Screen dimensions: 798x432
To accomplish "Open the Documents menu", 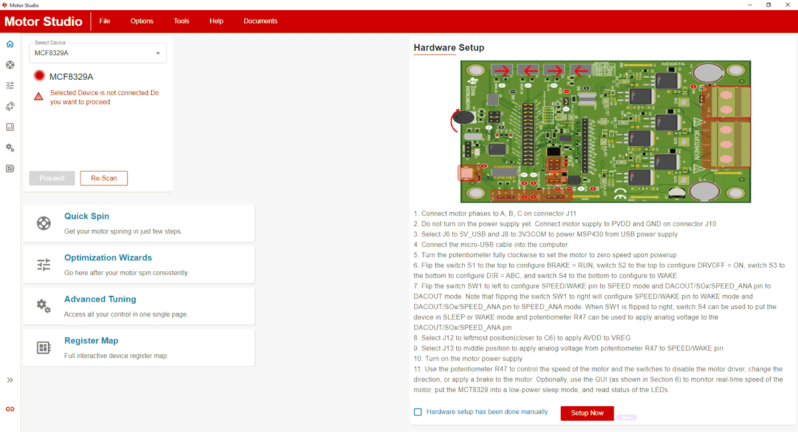I will coord(260,21).
